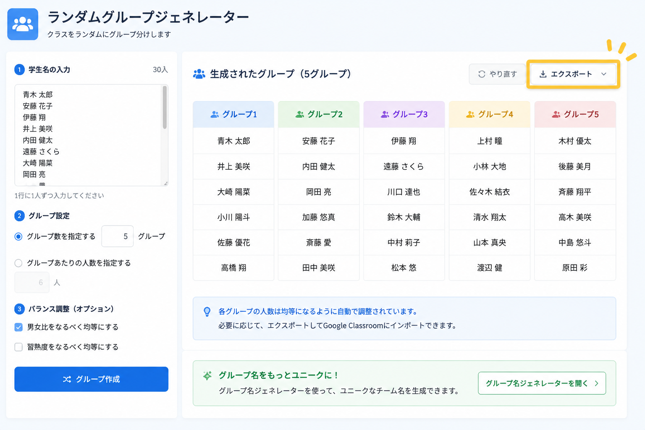Click the download icon in エクスポート button
Screen dimensions: 645x430
pyautogui.click(x=543, y=74)
